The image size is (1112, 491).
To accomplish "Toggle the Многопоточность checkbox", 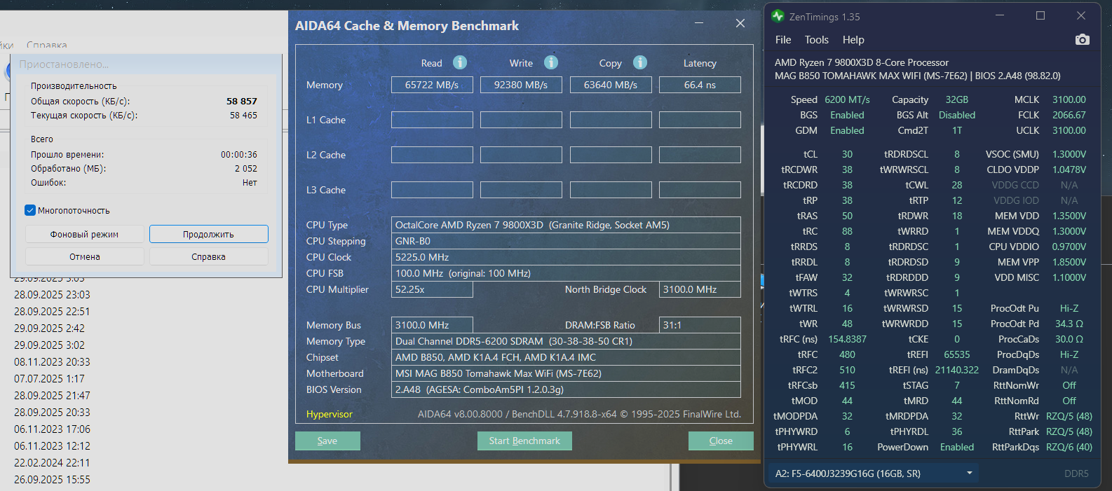I will click(x=30, y=210).
